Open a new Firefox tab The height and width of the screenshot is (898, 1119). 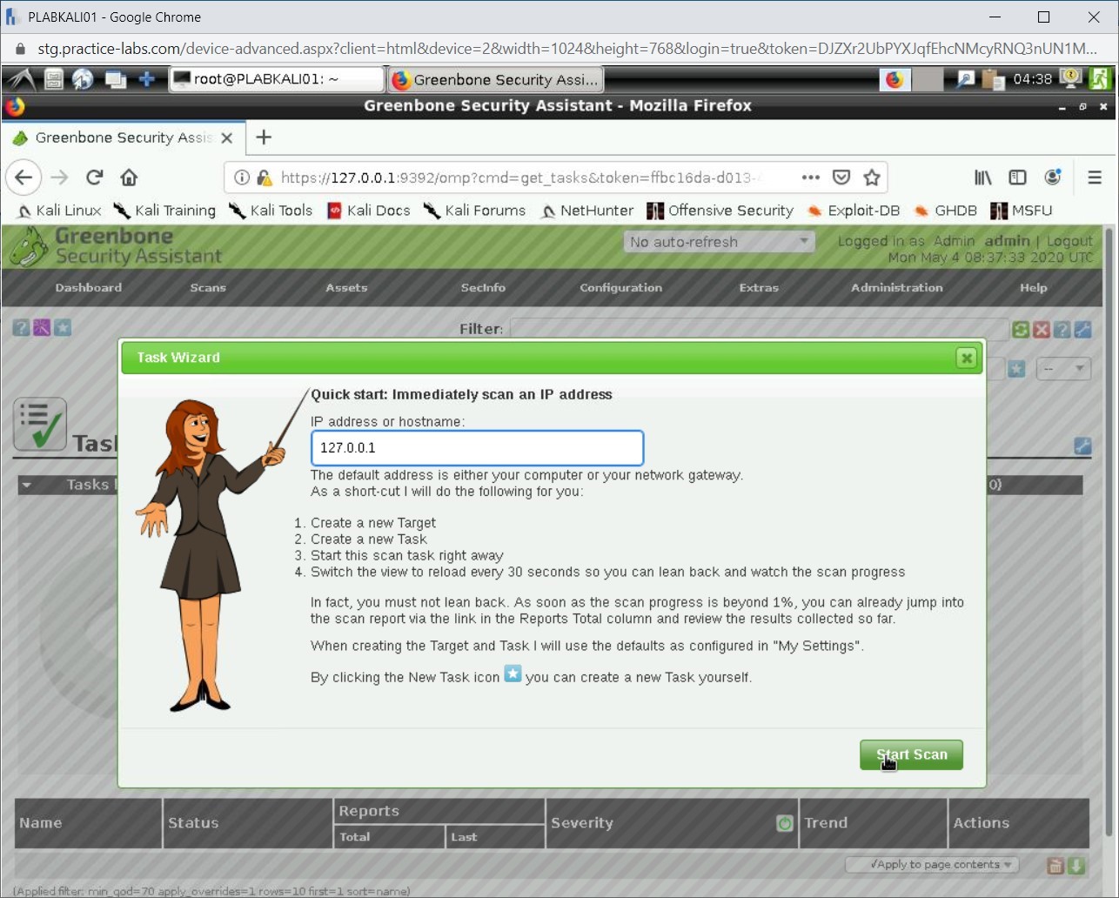click(264, 137)
